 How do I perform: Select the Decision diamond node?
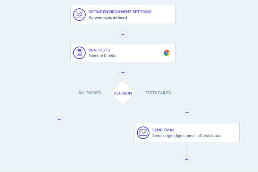pos(123,93)
